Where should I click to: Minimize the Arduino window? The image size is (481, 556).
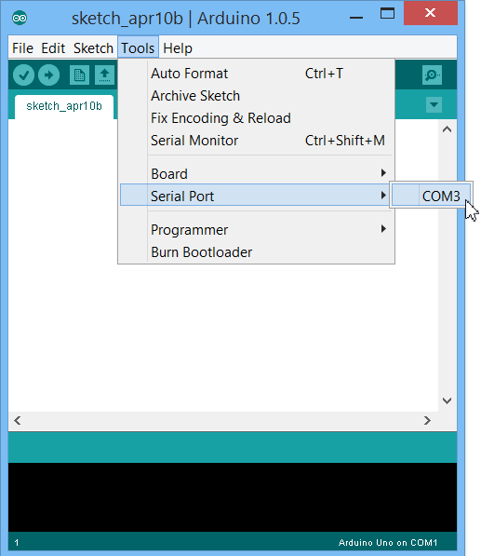356,17
